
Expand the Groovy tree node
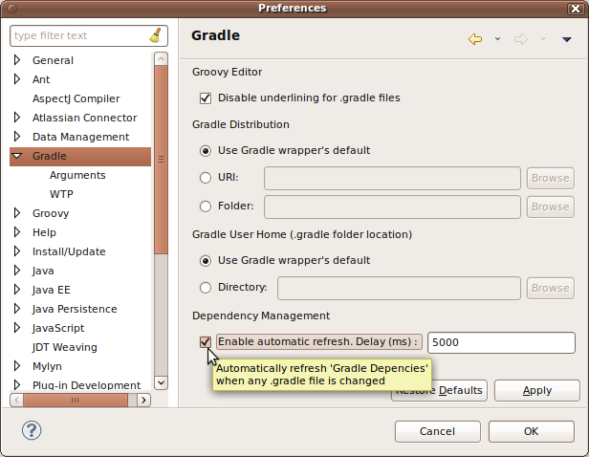(x=17, y=213)
